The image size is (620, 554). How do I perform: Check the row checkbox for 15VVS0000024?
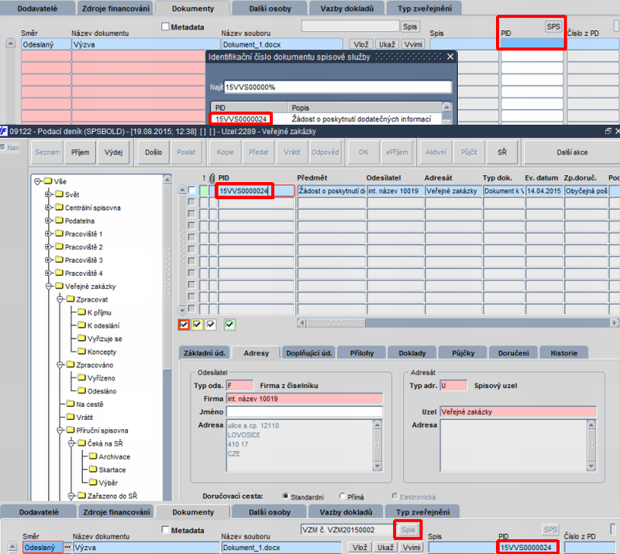click(191, 190)
